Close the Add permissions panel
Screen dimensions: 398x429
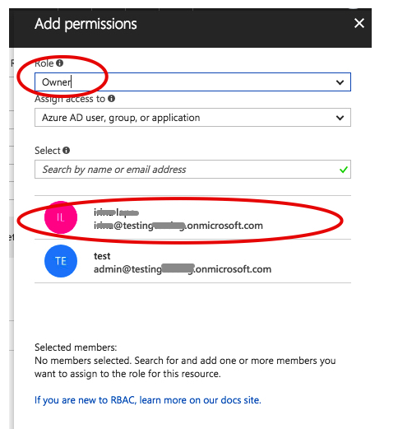point(359,23)
